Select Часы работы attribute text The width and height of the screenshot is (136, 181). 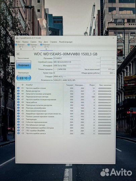coord(32,102)
